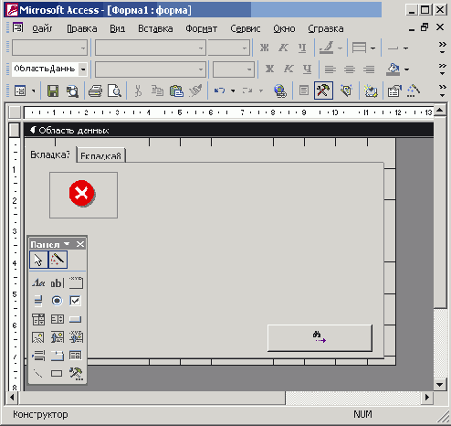Open the Сервис menu

point(246,28)
